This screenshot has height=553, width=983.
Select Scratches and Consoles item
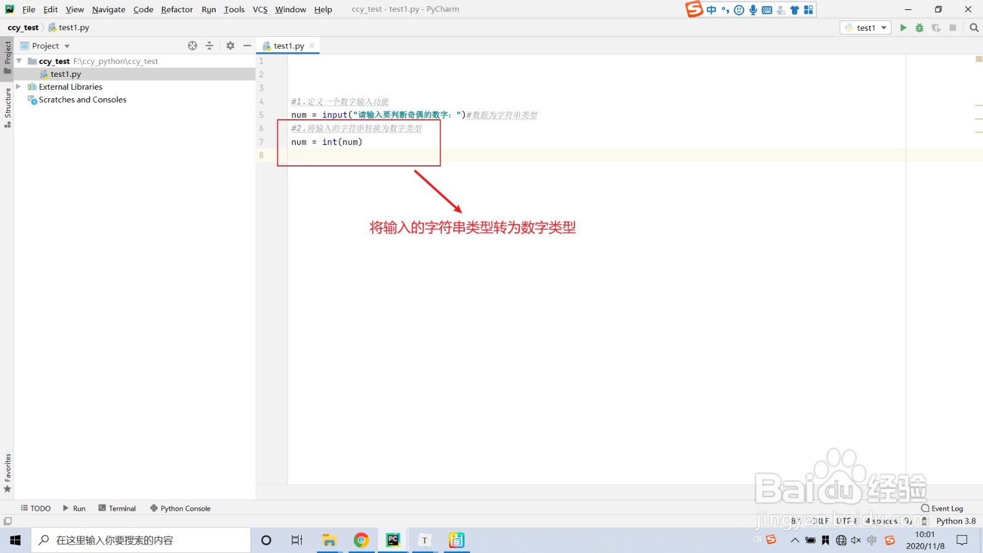(x=82, y=100)
